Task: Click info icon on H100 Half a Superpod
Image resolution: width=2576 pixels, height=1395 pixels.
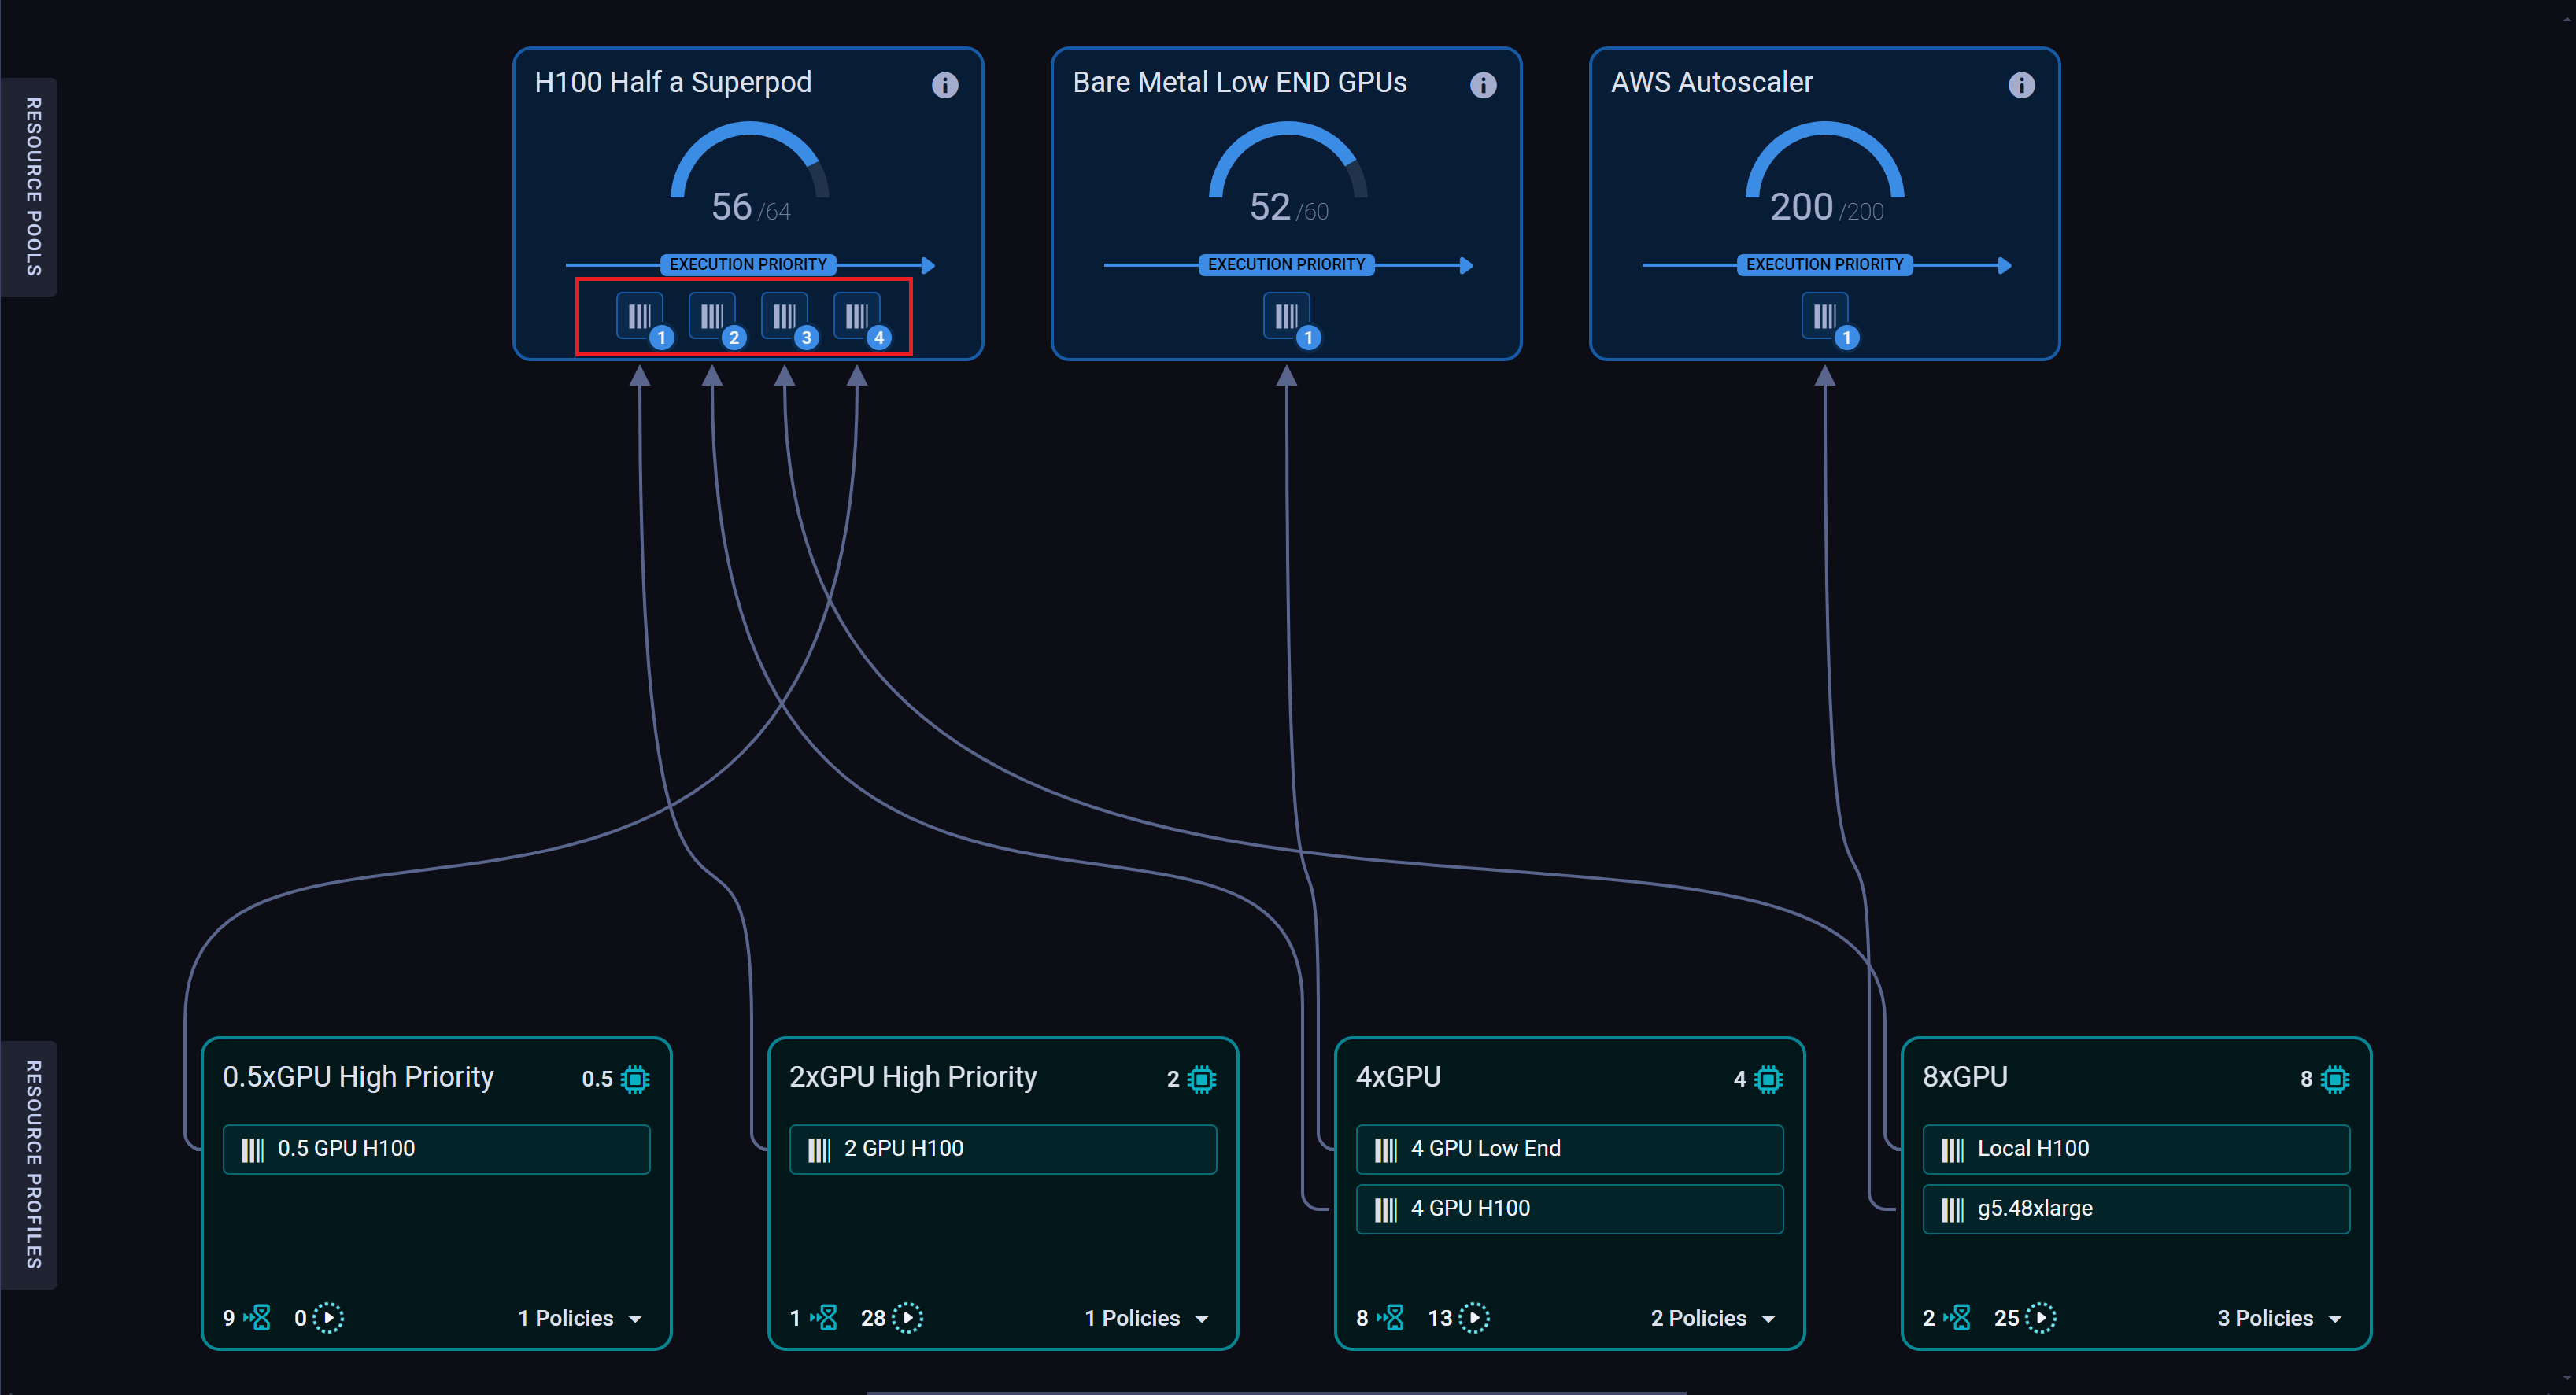Action: (x=944, y=85)
